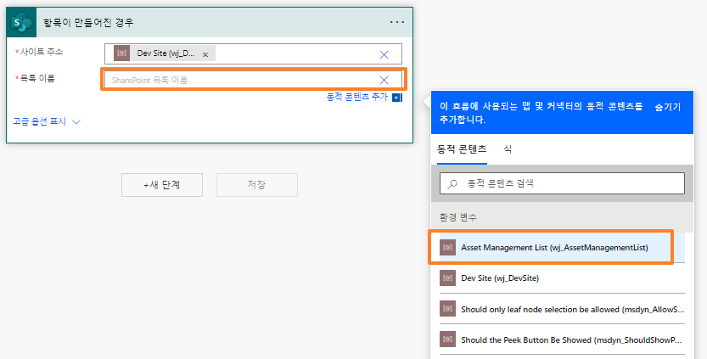Click the dynamic content search box
Image resolution: width=707 pixels, height=359 pixels.
[562, 183]
